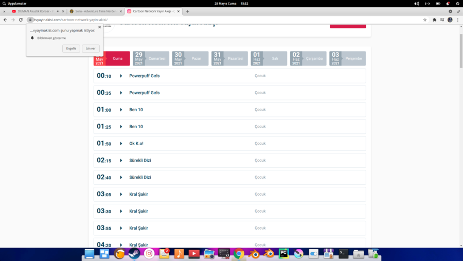Click the page vertical scrollbar thumb

[x=461, y=51]
